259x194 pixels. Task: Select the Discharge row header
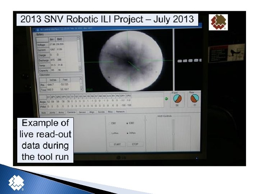(44, 60)
